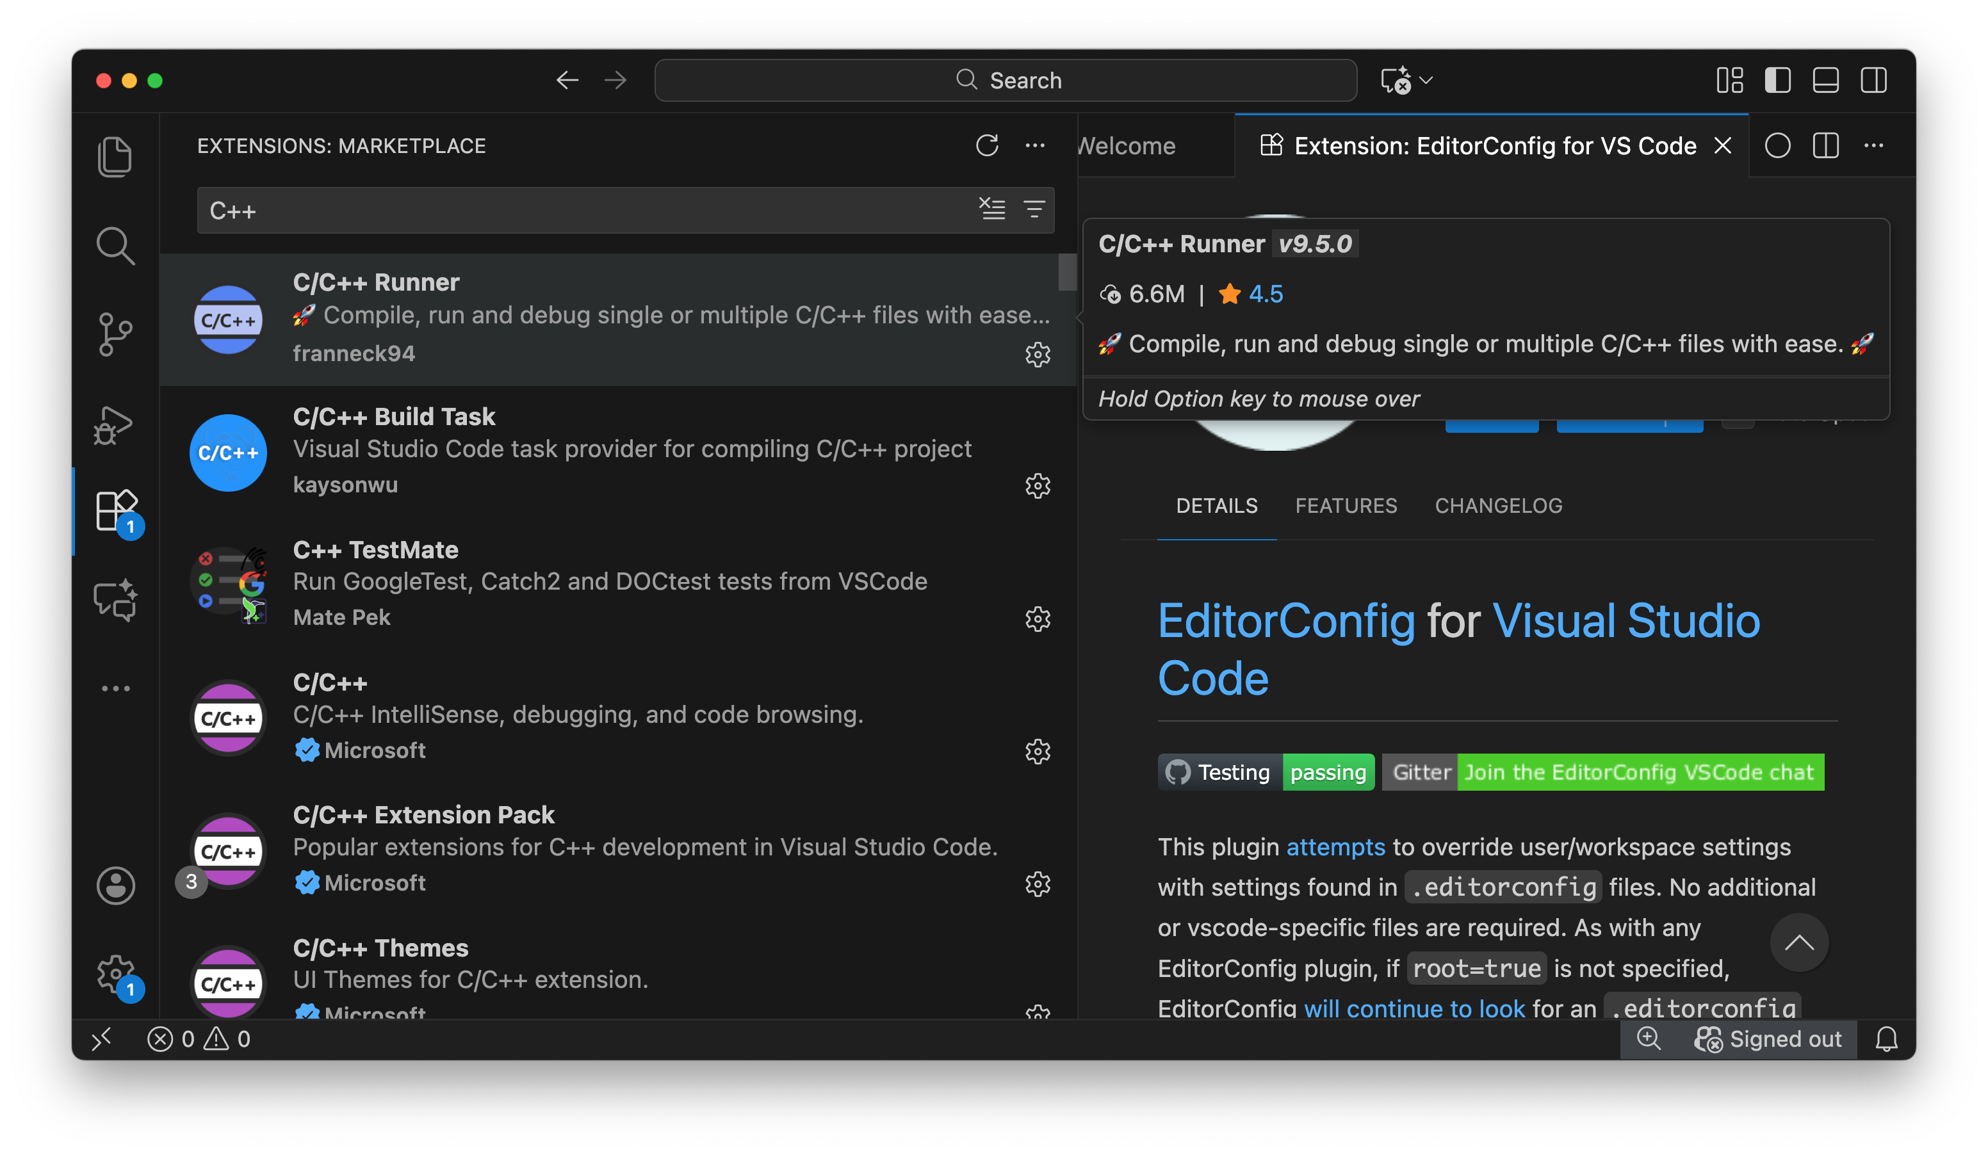Open the 'will continue to look' link

click(x=1414, y=1008)
